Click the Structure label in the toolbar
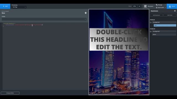Viewport: 177px width, 99px height. pyautogui.click(x=150, y=6)
